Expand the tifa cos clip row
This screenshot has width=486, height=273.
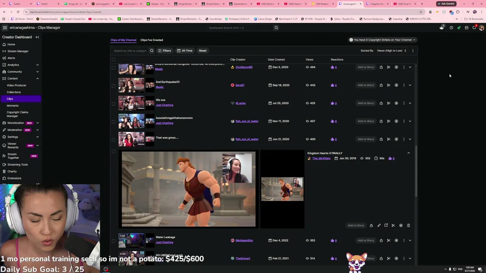click(x=410, y=103)
